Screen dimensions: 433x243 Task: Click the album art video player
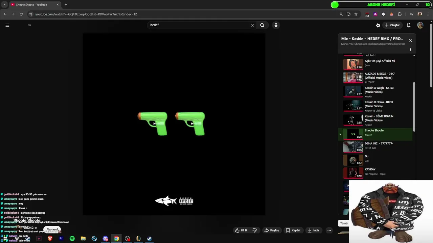174,124
